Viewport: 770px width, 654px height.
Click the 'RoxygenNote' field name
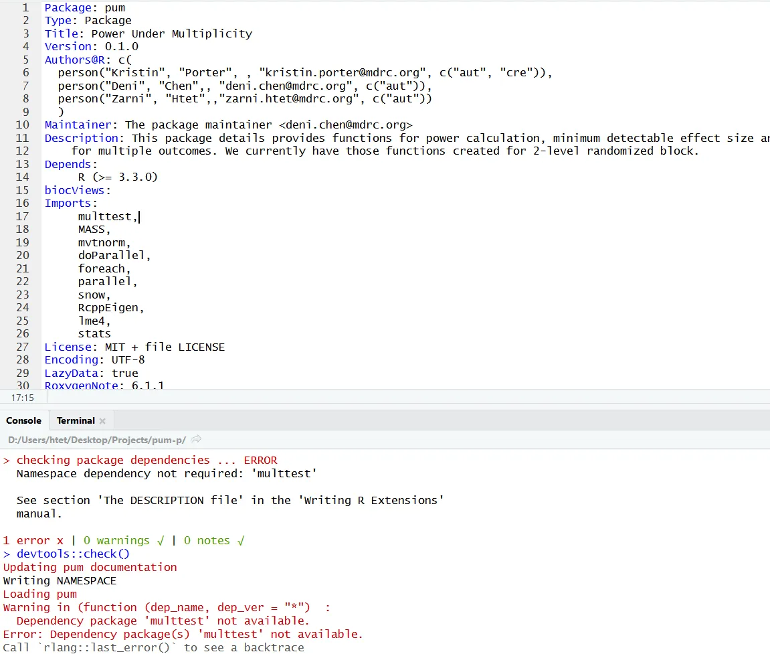pyautogui.click(x=82, y=385)
